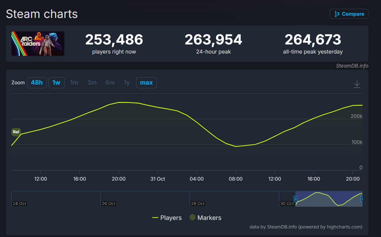The image size is (381, 237).
Task: Click the 253,486 players right now value
Action: pyautogui.click(x=114, y=40)
